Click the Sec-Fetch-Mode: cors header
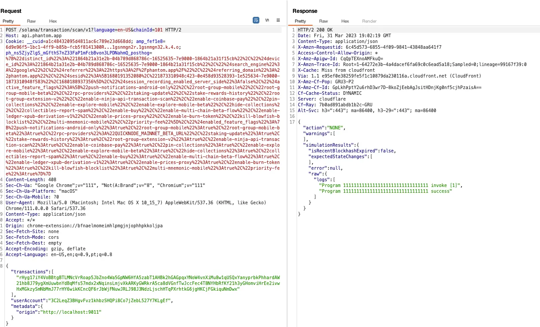Screen dimensions: 540x327 [32, 237]
